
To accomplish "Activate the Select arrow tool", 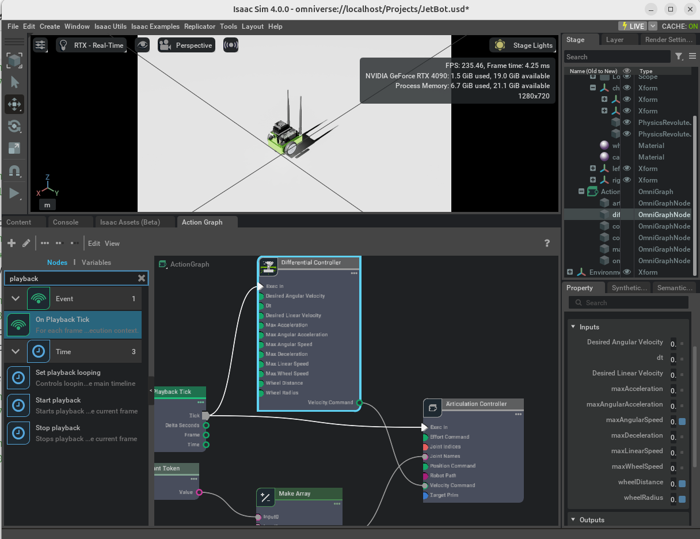I will point(14,82).
